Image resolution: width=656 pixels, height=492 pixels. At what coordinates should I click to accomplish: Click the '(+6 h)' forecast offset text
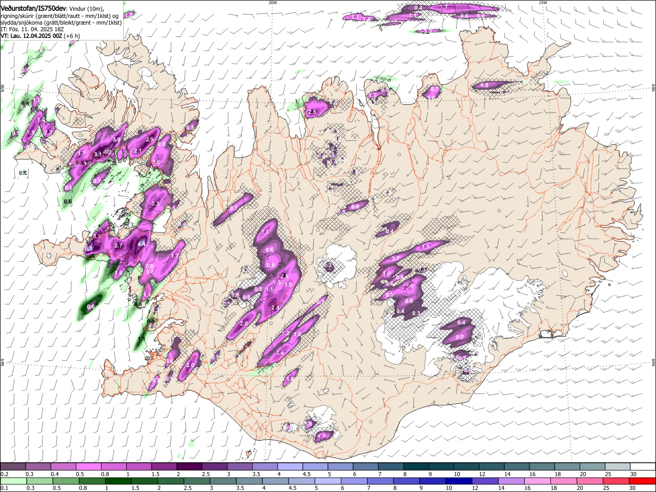point(72,36)
